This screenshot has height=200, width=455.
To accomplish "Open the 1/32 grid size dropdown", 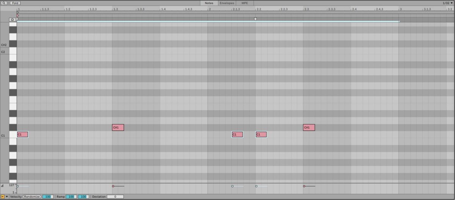I will (447, 3).
